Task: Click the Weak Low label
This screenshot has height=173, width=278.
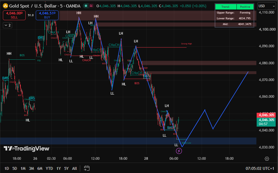Action: pos(186,143)
